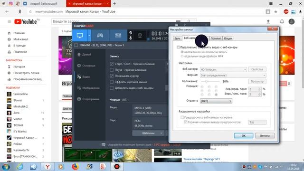Screen dimensions: 304x171
Task: Switch to the Логотип tab in dialog
Action: (x=216, y=38)
